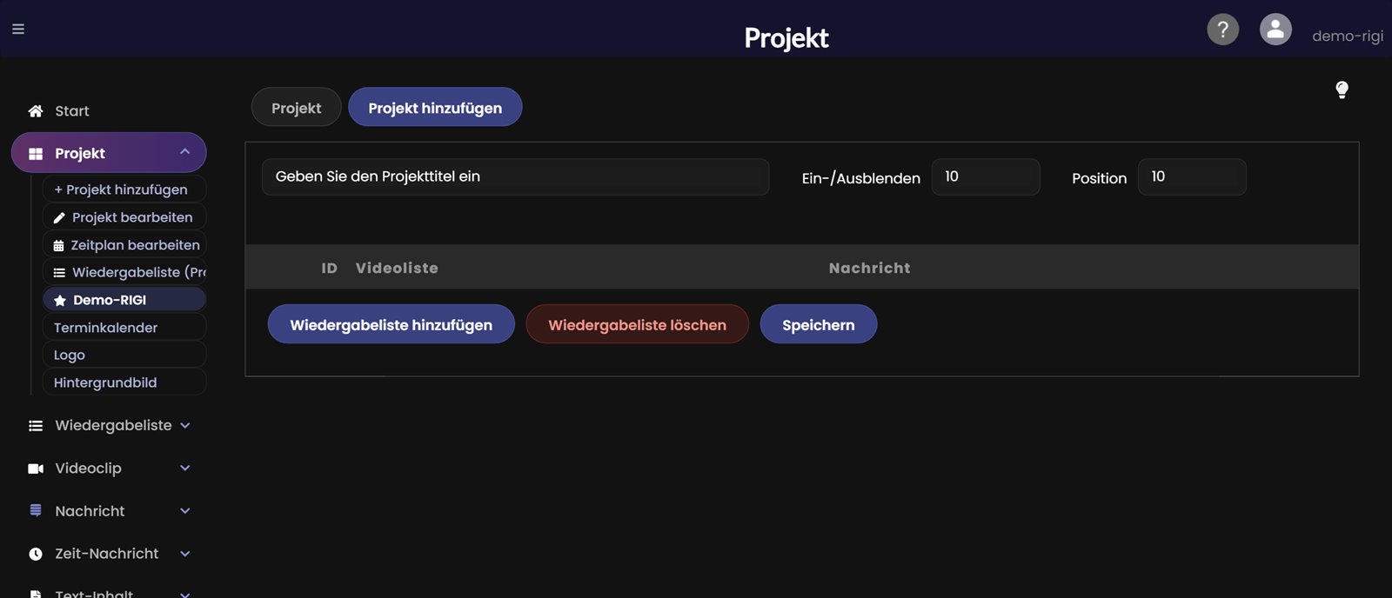Click the Nachricht column header
The width and height of the screenshot is (1392, 598).
pos(869,268)
